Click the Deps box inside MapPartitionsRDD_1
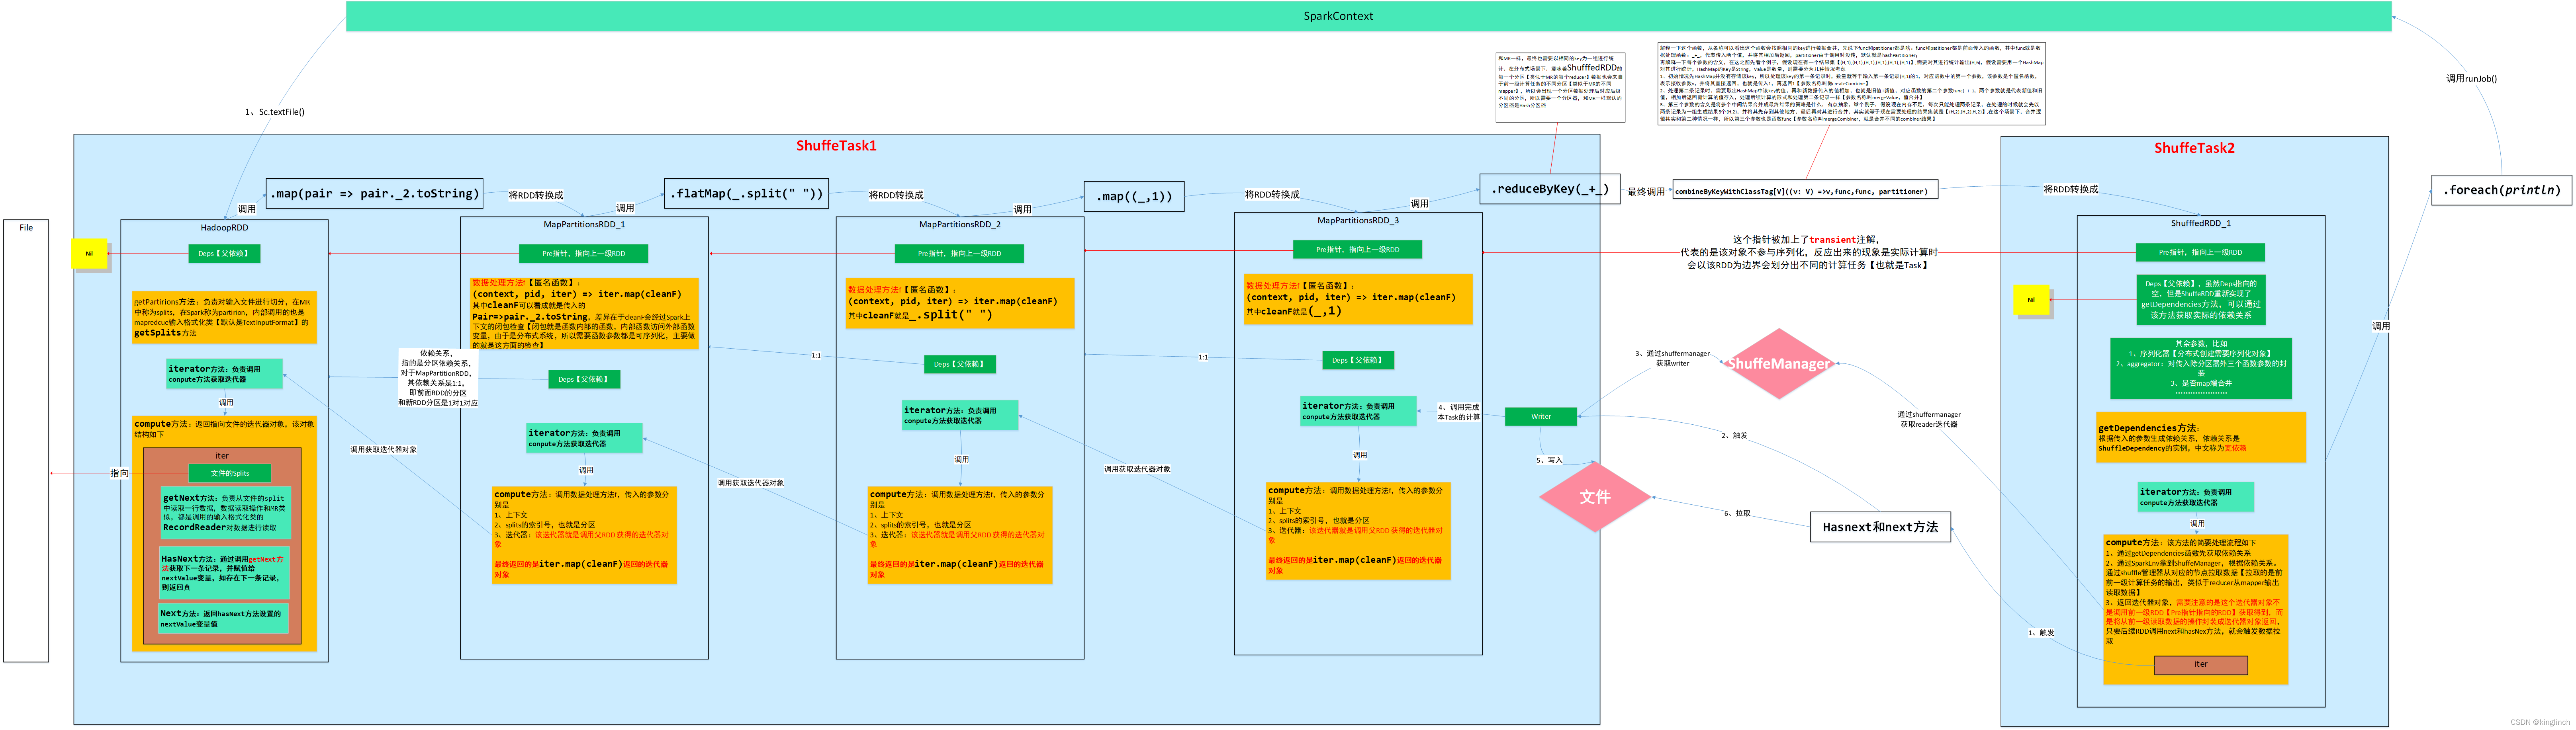 (584, 379)
